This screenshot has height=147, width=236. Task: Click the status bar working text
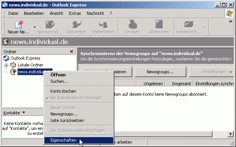click(123, 142)
